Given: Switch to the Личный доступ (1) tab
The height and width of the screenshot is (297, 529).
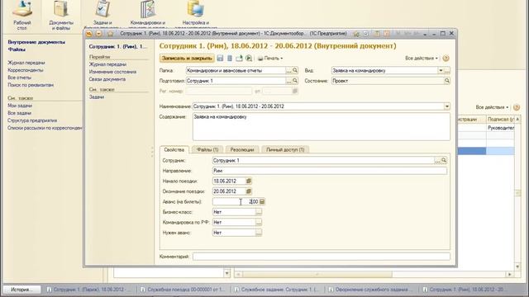Looking at the screenshot, I should 285,149.
